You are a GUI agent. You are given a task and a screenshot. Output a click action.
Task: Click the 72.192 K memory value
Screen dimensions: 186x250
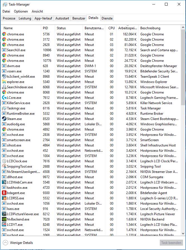(130, 50)
